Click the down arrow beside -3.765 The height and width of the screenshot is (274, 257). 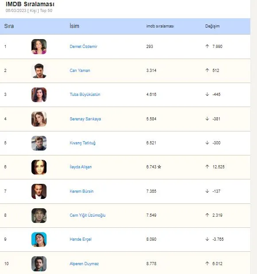207,239
